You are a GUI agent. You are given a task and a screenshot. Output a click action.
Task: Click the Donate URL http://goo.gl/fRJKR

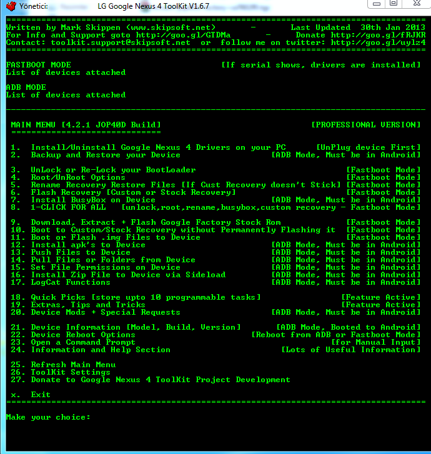click(379, 35)
